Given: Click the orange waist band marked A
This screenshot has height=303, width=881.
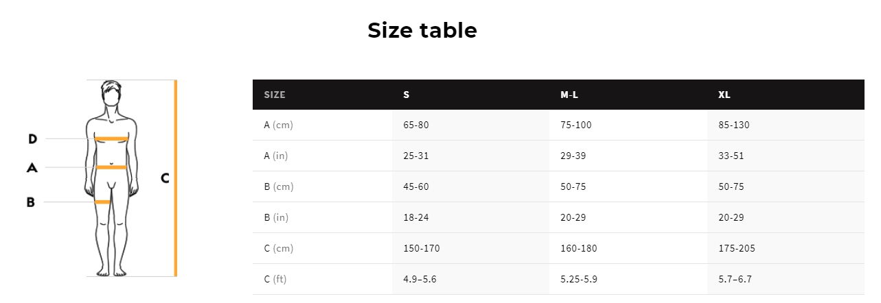Looking at the screenshot, I should [111, 167].
